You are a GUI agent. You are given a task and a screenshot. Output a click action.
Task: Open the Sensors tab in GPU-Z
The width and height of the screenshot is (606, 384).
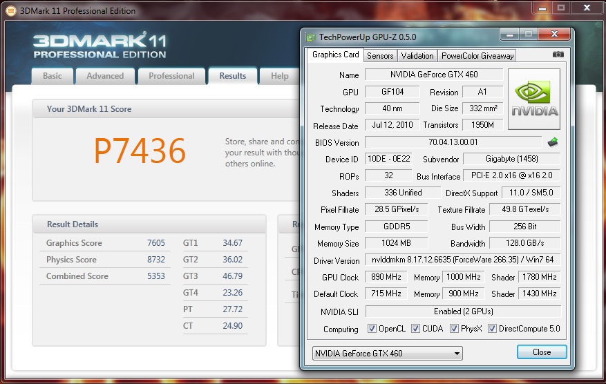pyautogui.click(x=380, y=56)
